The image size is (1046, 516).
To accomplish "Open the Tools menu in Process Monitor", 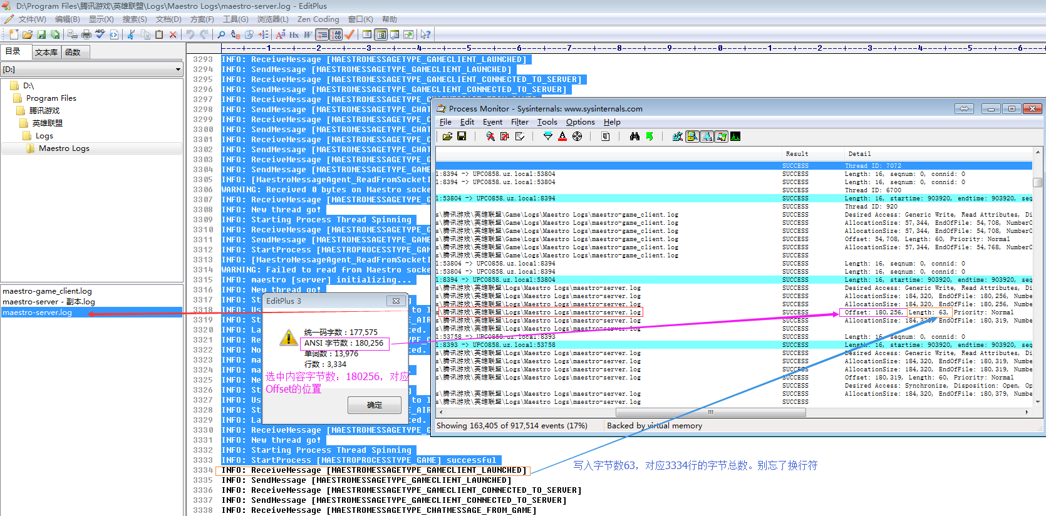I will point(547,122).
